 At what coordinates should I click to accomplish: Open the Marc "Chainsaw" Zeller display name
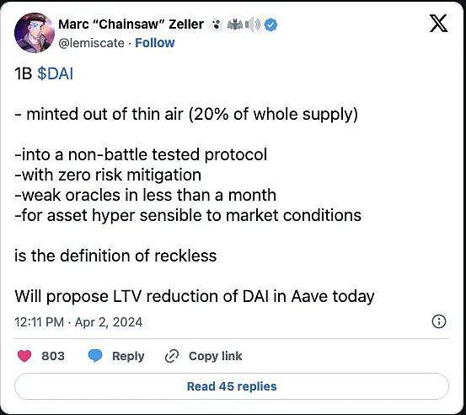[x=131, y=24]
